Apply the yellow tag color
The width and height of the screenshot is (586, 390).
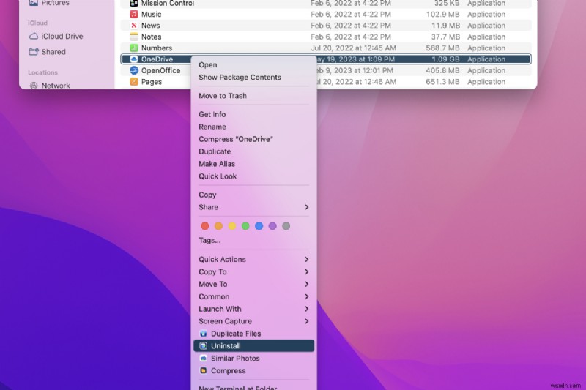(x=232, y=226)
